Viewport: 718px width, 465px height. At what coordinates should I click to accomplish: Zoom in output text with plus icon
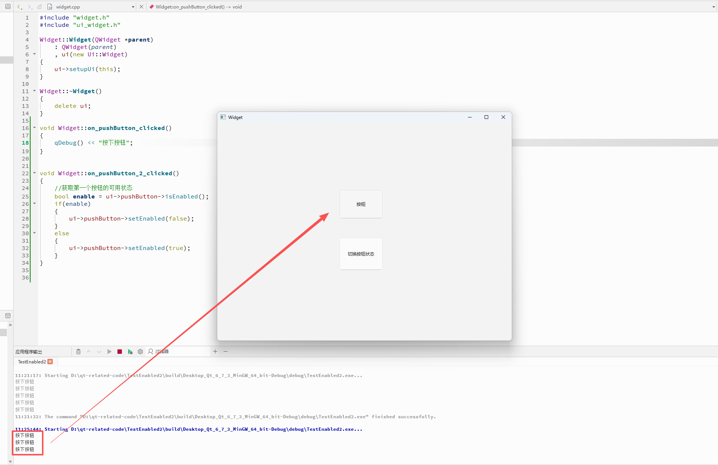(x=215, y=352)
